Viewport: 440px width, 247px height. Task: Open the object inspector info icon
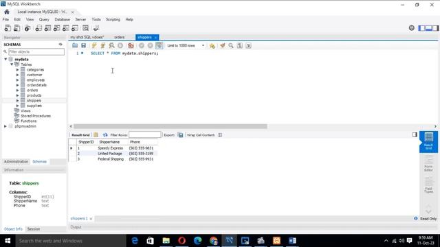pos(27,28)
